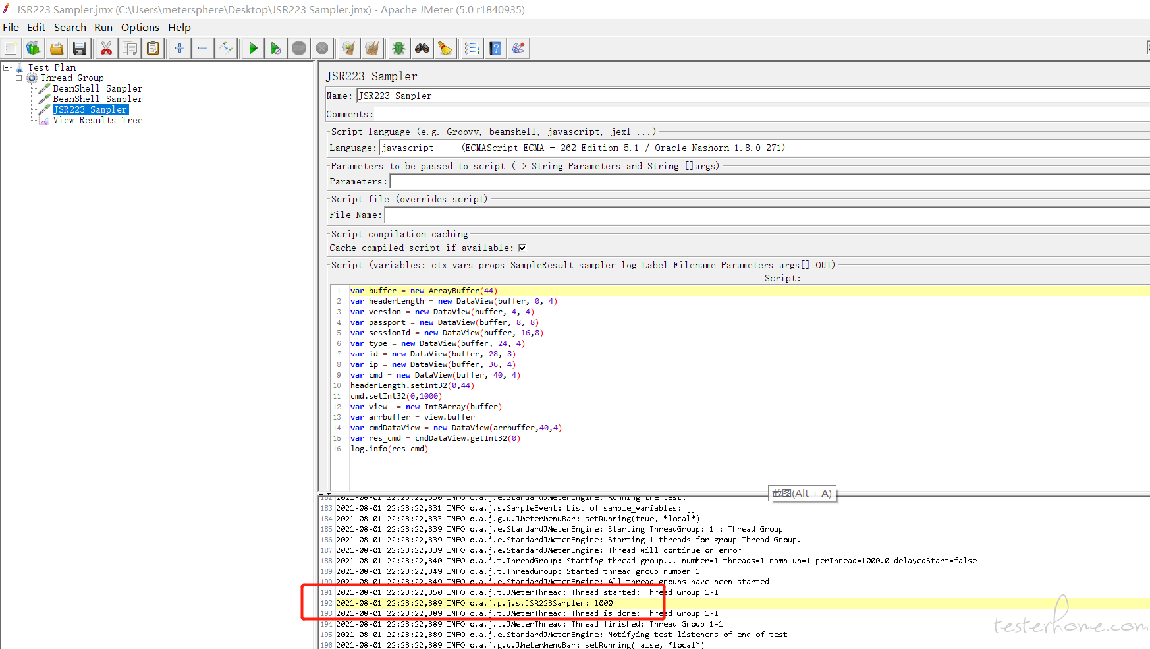1150x649 pixels.
Task: Click log line 'JSR223Sampler: 1000'
Action: coord(474,603)
